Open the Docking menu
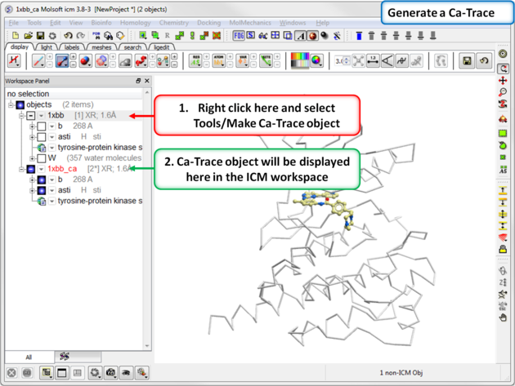Screen dimensions: 515x386 tap(208, 23)
